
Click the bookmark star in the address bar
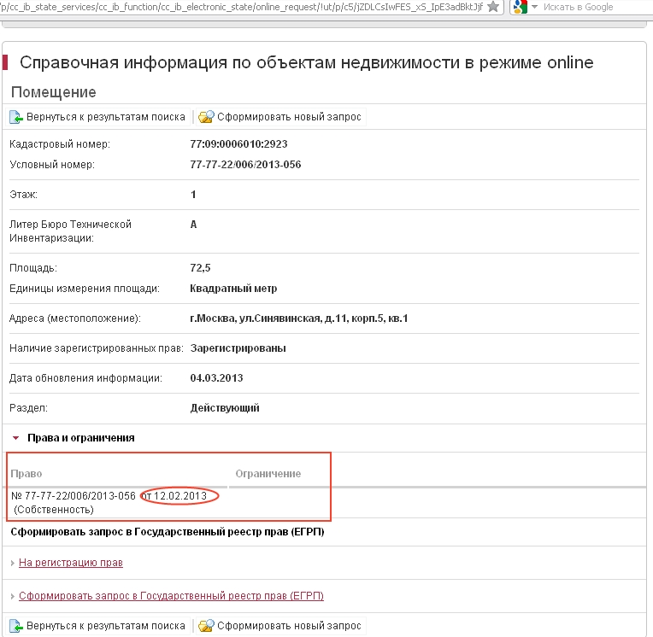coord(493,7)
